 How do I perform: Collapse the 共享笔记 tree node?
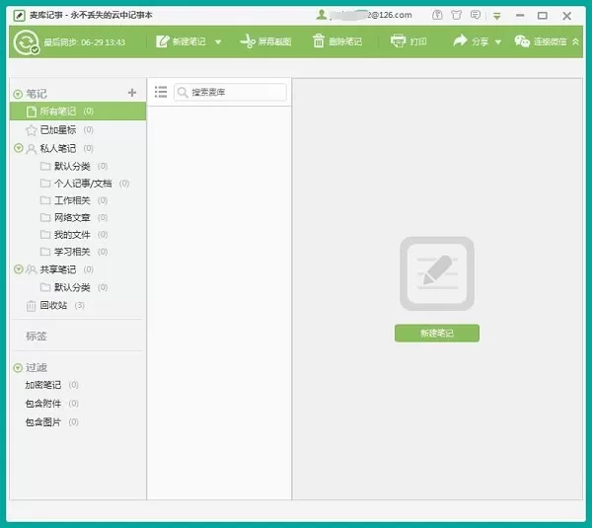tap(18, 269)
